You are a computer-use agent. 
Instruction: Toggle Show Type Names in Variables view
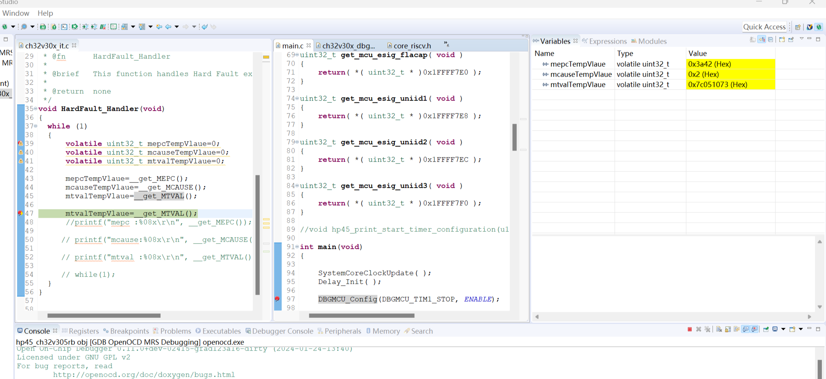(753, 39)
